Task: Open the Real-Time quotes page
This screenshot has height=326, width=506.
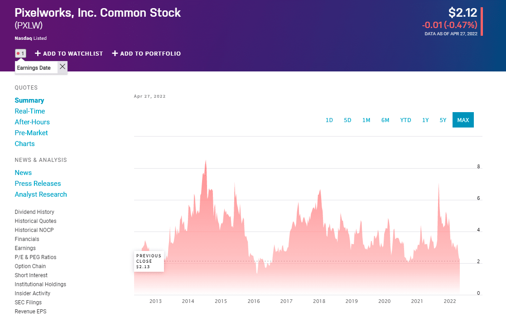Action: pos(30,111)
